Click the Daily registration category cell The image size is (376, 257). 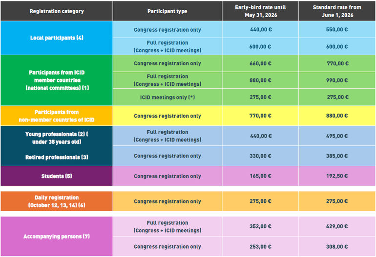[57, 201]
